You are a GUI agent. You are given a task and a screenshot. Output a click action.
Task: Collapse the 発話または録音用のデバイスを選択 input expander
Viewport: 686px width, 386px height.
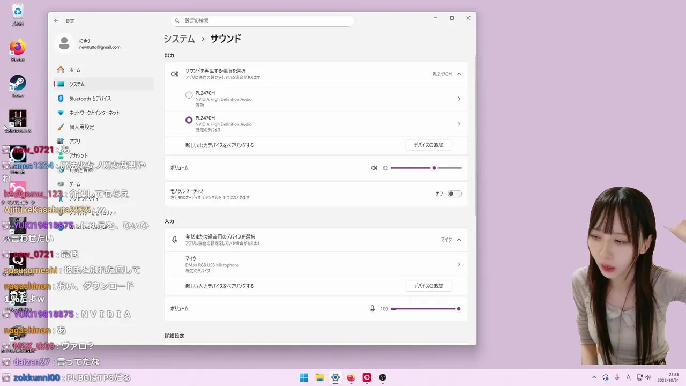459,240
